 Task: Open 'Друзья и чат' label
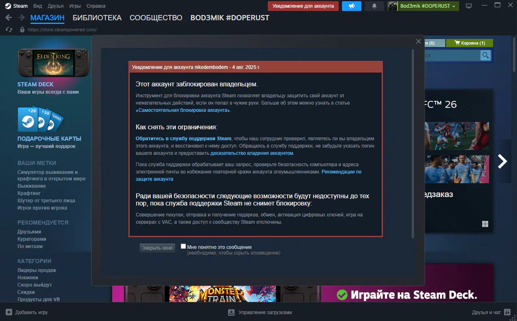tap(486, 312)
